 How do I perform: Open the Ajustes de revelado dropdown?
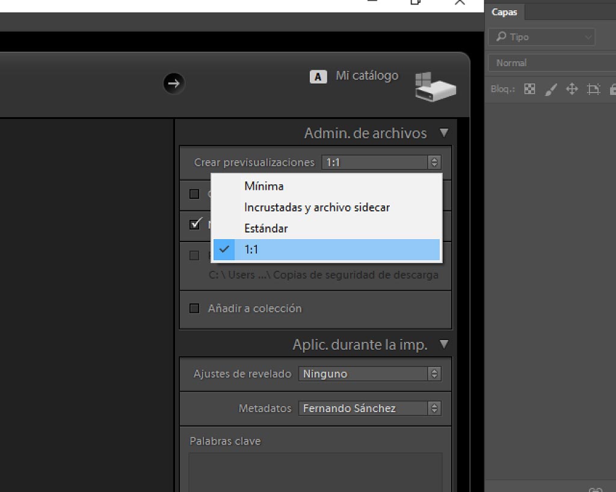coord(370,374)
